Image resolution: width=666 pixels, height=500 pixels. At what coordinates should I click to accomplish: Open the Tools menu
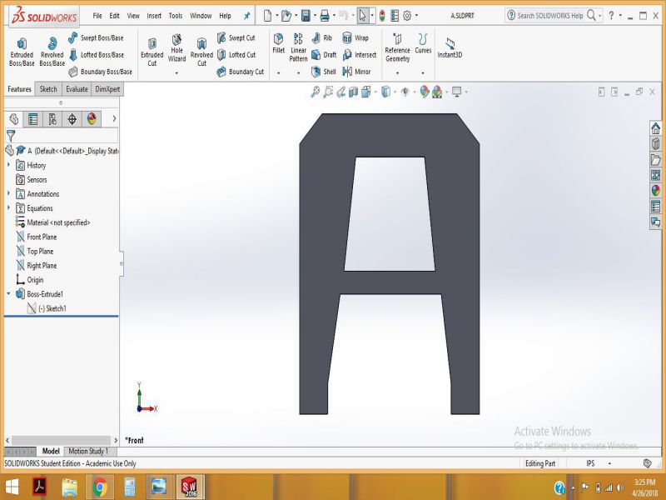(x=176, y=16)
